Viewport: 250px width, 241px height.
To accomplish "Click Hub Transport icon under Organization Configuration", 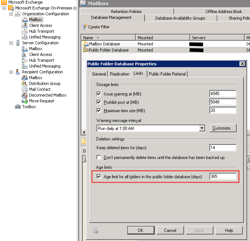I will [x=25, y=31].
